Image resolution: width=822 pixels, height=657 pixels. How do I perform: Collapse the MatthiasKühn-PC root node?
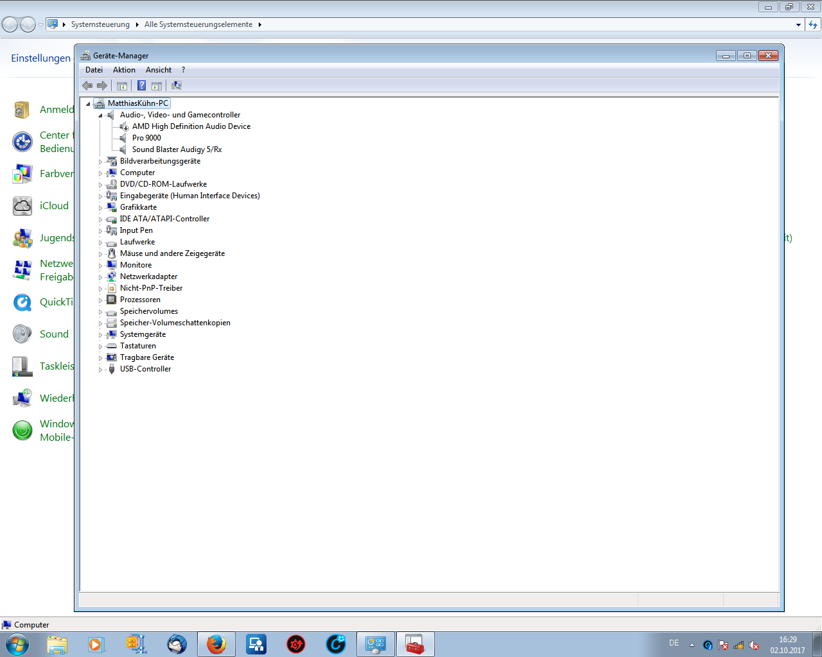click(x=89, y=104)
